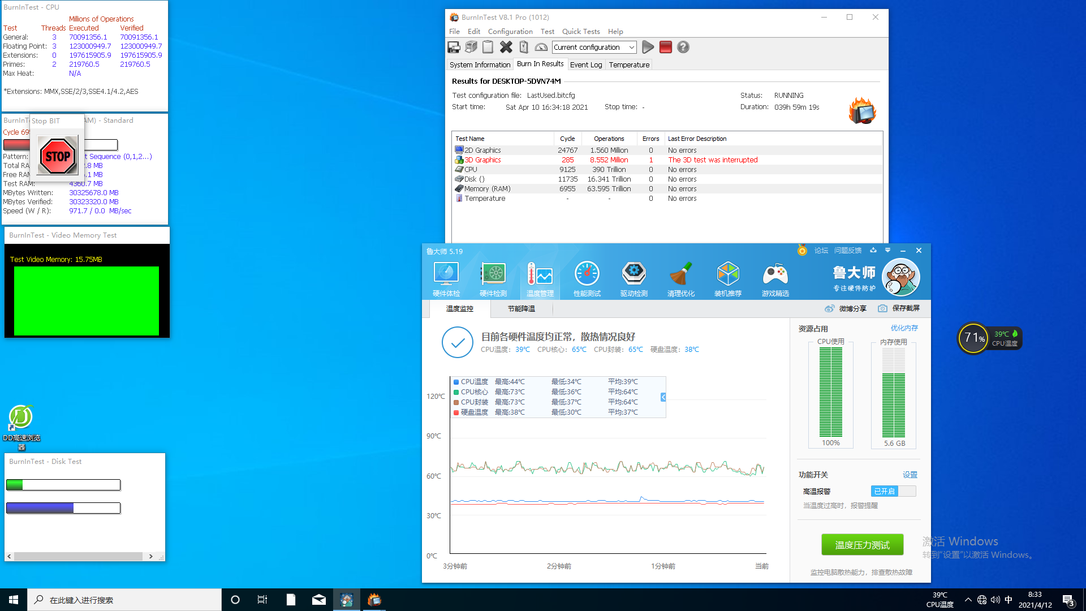Toggle the 温度压力测试 button on
1086x611 pixels.
861,545
